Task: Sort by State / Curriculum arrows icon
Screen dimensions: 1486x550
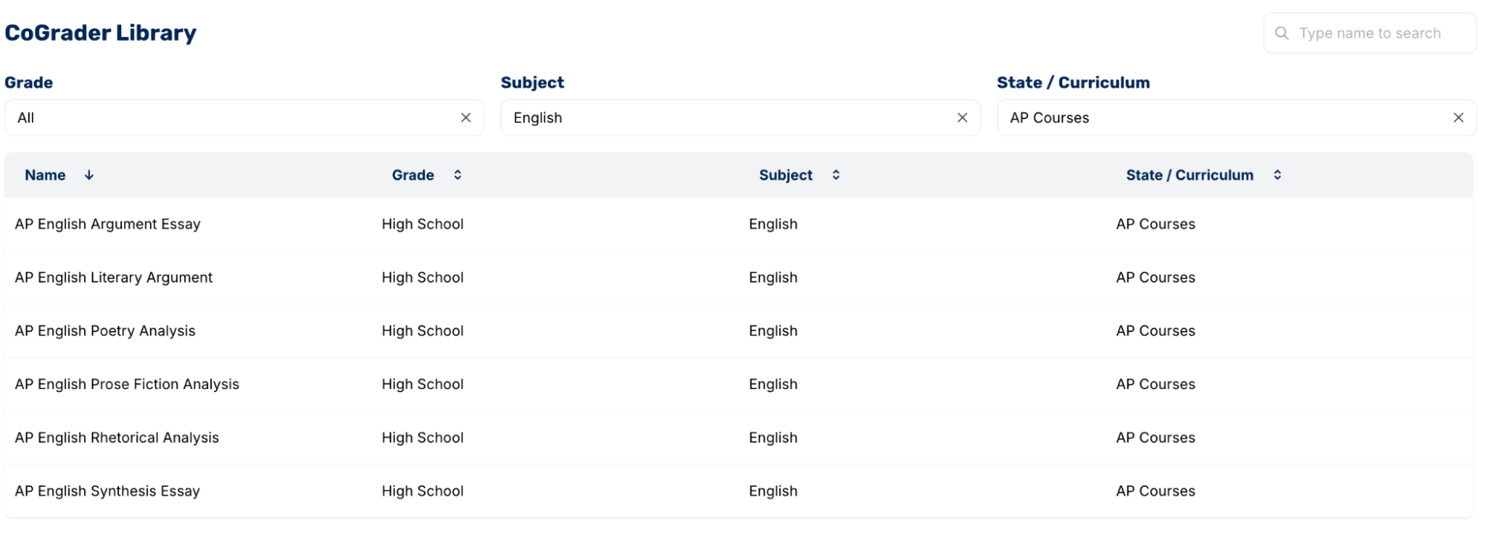Action: (1277, 175)
